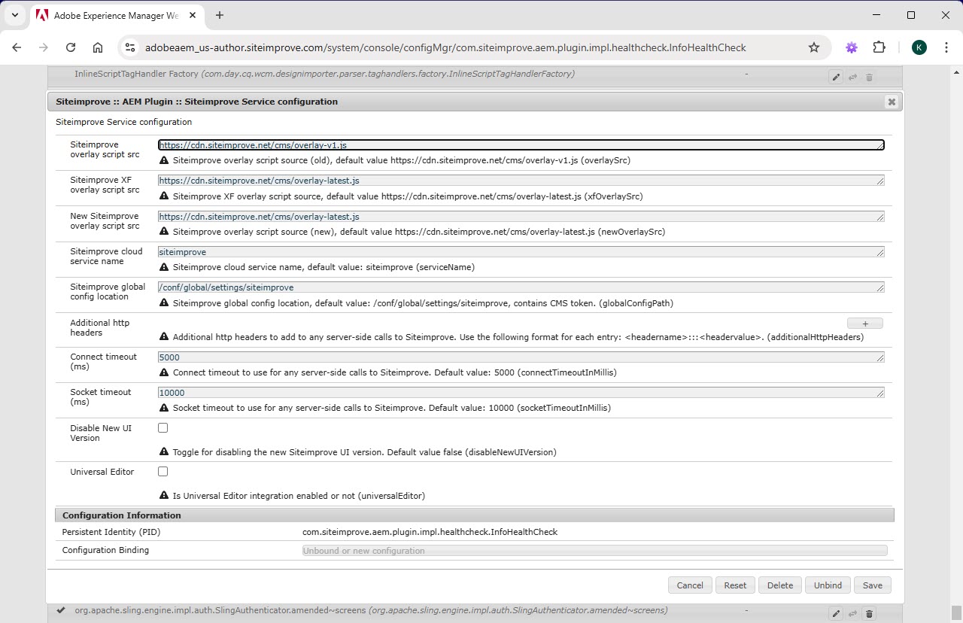Focus the Connect timeout (ms) field
The height and width of the screenshot is (623, 963).
521,357
